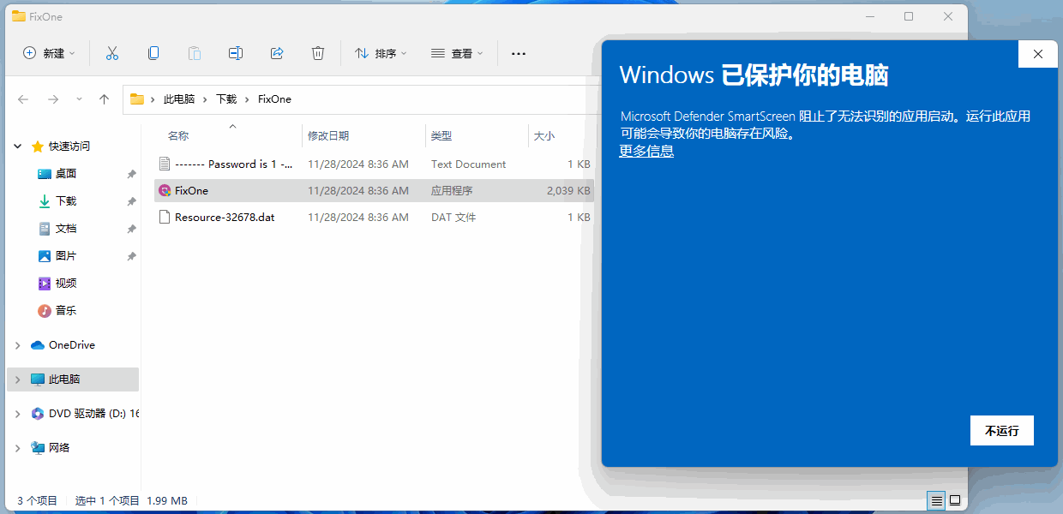Switch to details view icon in status bar
This screenshot has width=1063, height=514.
tap(937, 500)
